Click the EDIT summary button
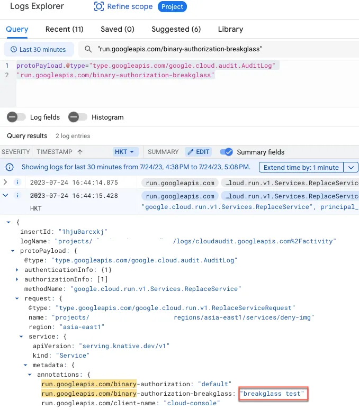 click(199, 152)
